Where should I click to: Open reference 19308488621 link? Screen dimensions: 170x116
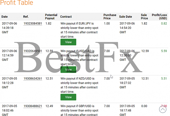[33, 106]
